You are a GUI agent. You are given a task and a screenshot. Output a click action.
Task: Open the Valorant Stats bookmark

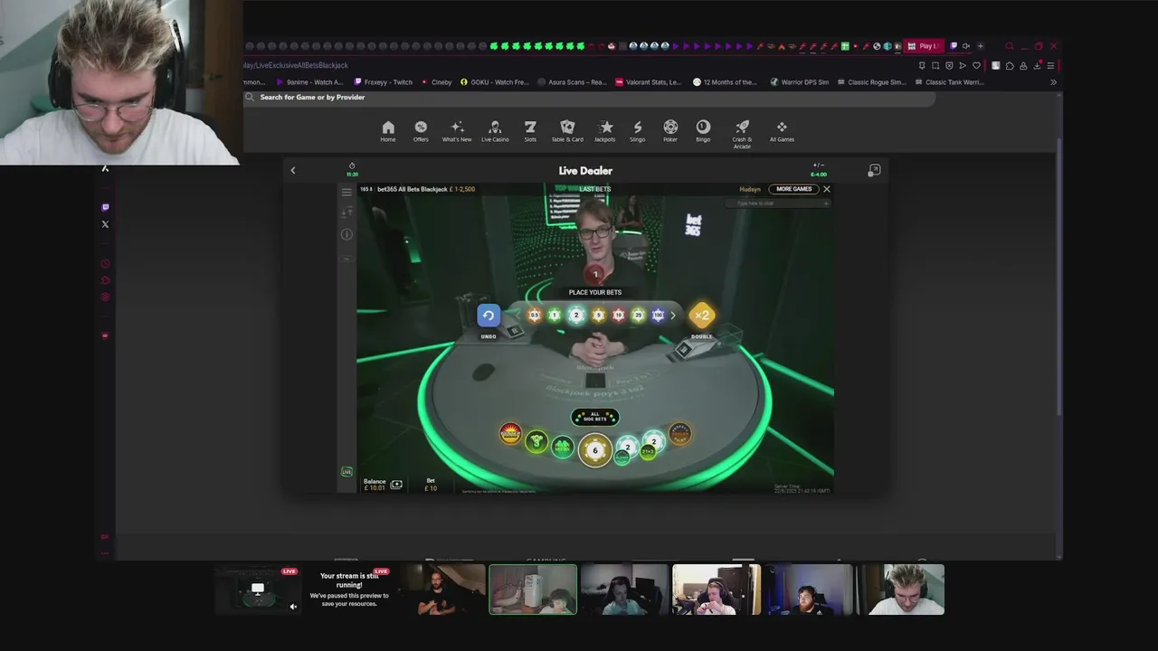649,82
